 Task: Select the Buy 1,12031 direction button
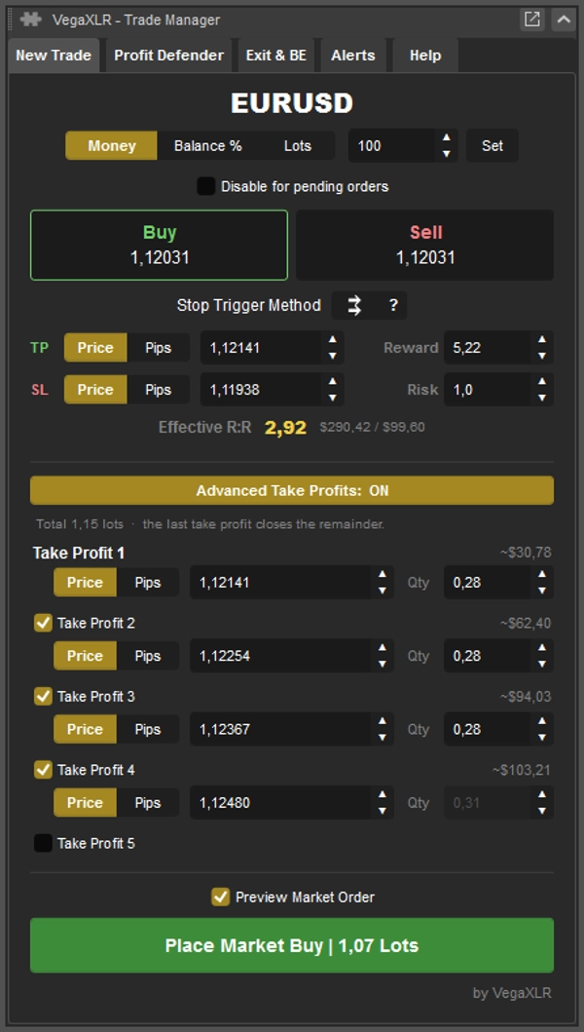click(x=160, y=245)
